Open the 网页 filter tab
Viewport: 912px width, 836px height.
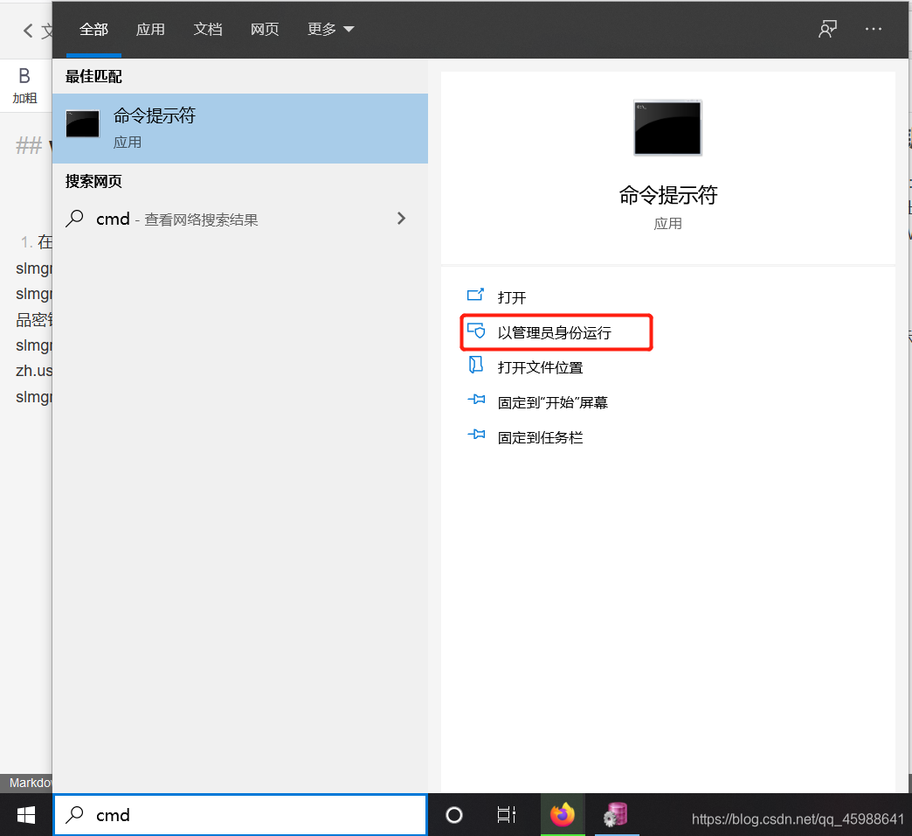coord(265,29)
